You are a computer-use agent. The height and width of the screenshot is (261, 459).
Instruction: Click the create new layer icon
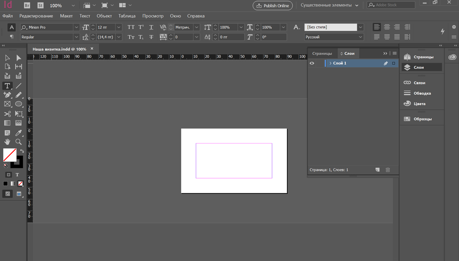tap(377, 170)
